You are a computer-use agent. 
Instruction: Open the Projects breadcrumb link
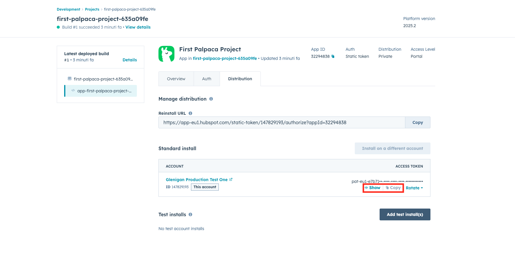[x=92, y=9]
